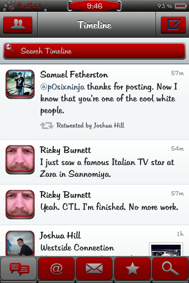Open Joshua Hill's profile avatar
189x283 pixels.
20,244
